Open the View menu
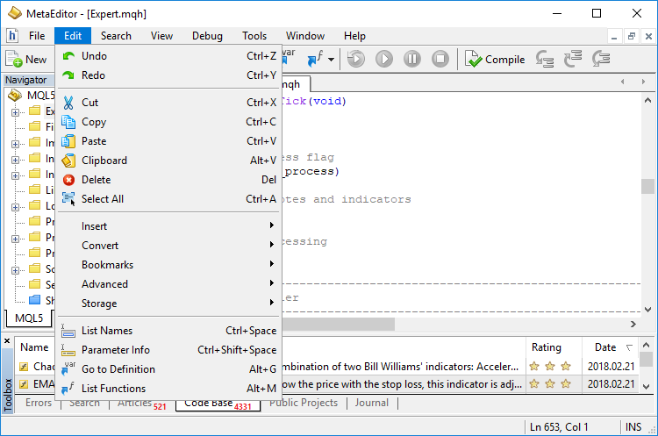 (161, 36)
